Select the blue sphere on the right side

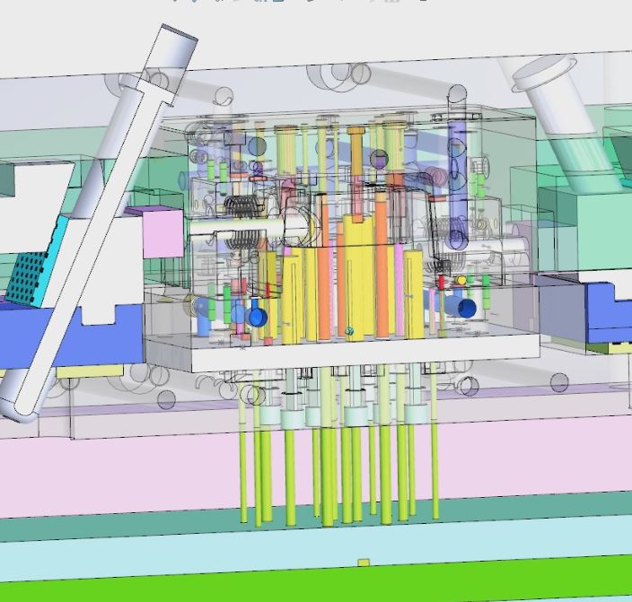click(x=466, y=309)
